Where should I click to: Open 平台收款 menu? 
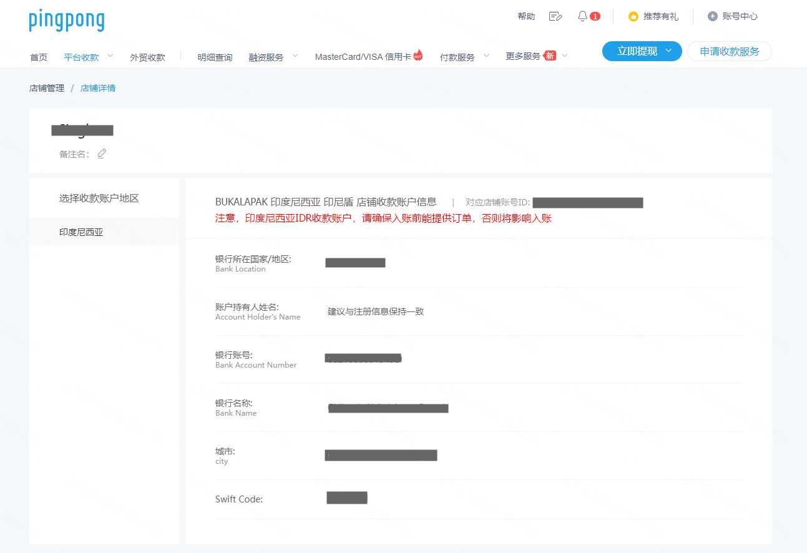(x=81, y=57)
